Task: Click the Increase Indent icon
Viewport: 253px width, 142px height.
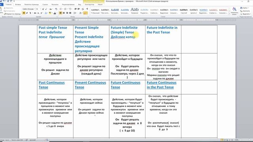Action: [x=79, y=9]
